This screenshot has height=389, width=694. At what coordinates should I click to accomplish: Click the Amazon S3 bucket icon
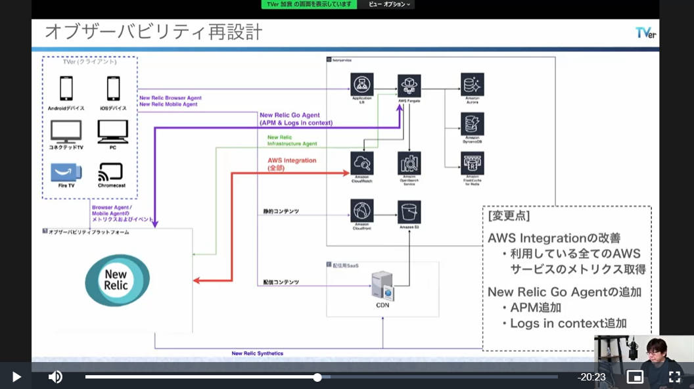click(409, 212)
